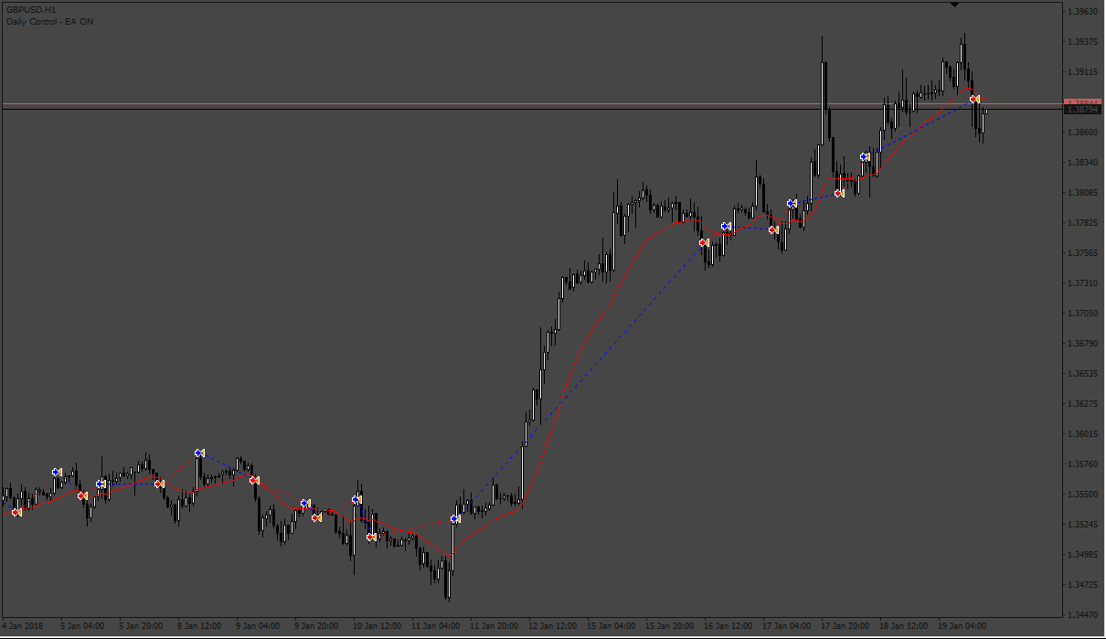The image size is (1106, 639).
Task: Click the 1.37310 price scale label
Action: click(1084, 283)
